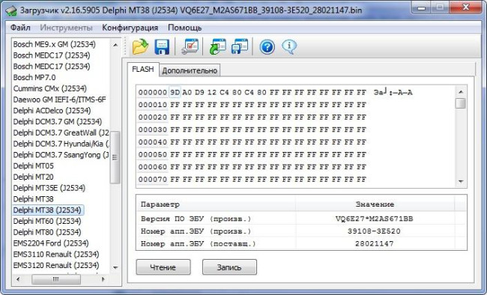Click the hex view scrollbar thumb
This screenshot has height=295, width=487.
pyautogui.click(x=461, y=103)
